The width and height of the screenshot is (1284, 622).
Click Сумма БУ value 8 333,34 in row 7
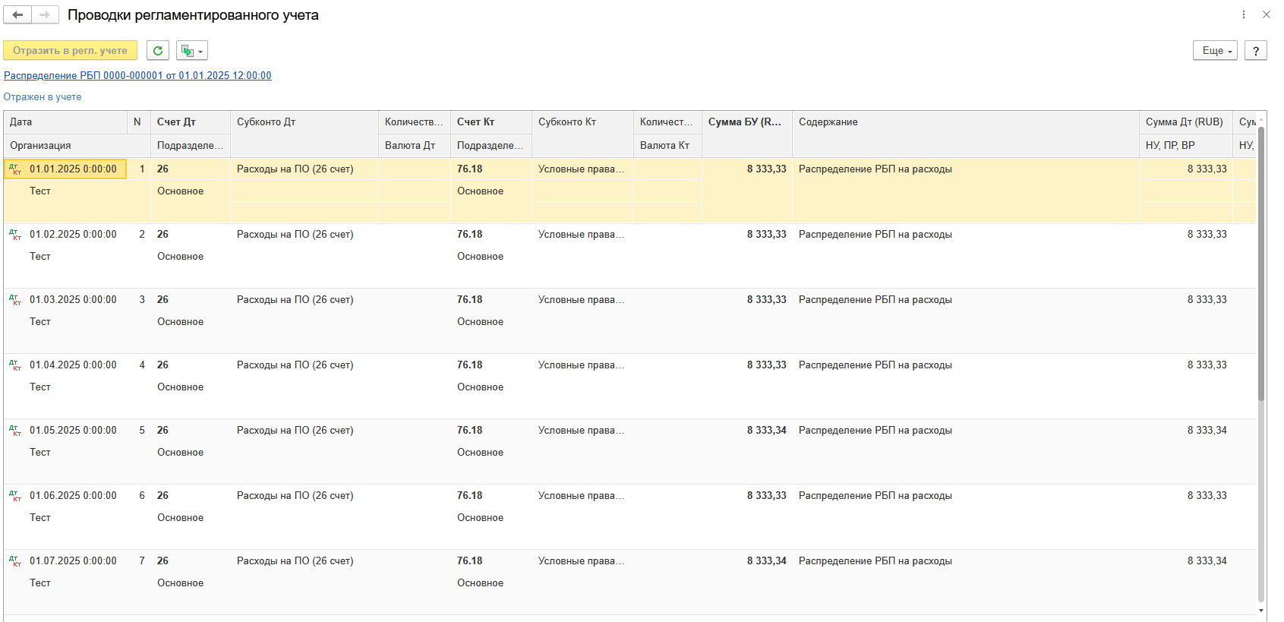coord(766,560)
